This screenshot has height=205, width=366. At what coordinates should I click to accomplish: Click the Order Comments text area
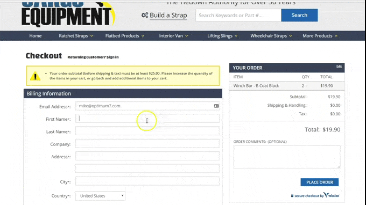click(287, 157)
